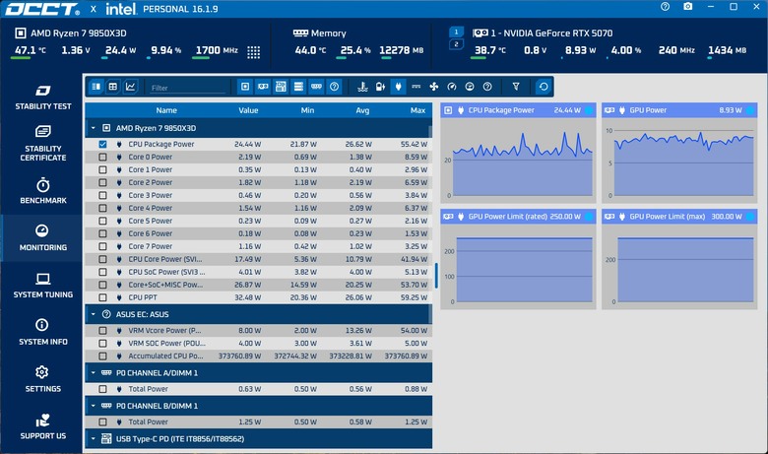
Task: Switch to graph-only view icon
Action: pyautogui.click(x=130, y=87)
